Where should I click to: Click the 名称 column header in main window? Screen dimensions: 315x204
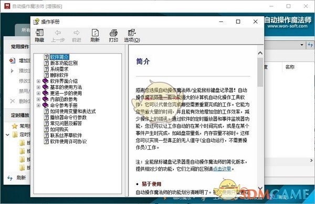(290, 67)
